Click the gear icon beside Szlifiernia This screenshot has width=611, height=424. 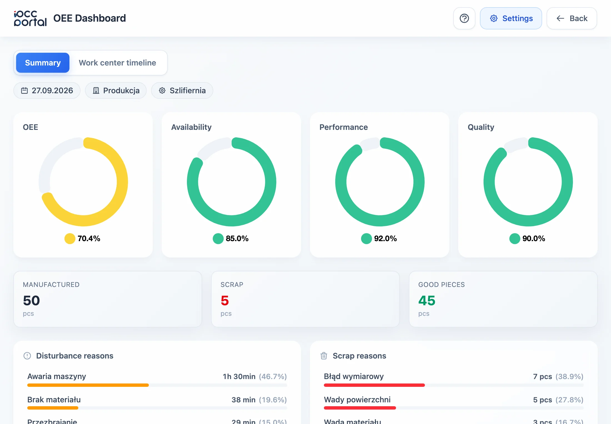[x=162, y=90]
